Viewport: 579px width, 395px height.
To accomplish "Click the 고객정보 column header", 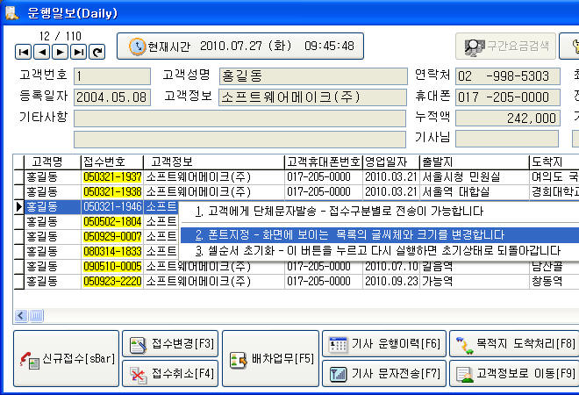I will tap(214, 162).
